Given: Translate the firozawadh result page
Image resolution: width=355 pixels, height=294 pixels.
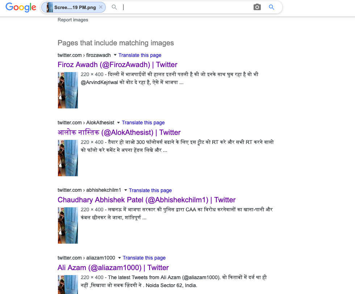Looking at the screenshot, I should 140,55.
